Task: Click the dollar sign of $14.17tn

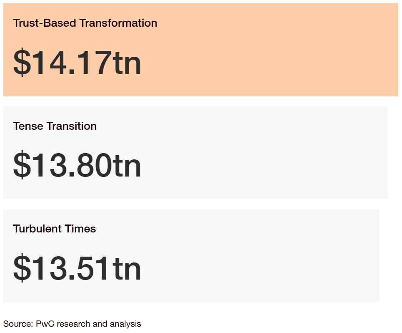Action: [x=22, y=63]
